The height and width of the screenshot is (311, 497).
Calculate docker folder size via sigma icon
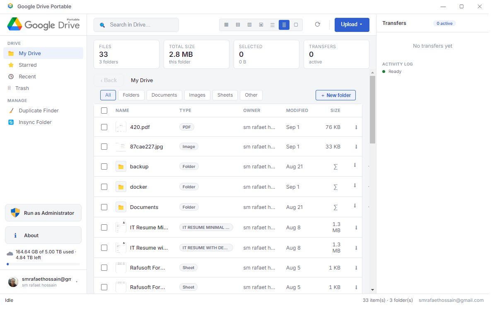[335, 187]
